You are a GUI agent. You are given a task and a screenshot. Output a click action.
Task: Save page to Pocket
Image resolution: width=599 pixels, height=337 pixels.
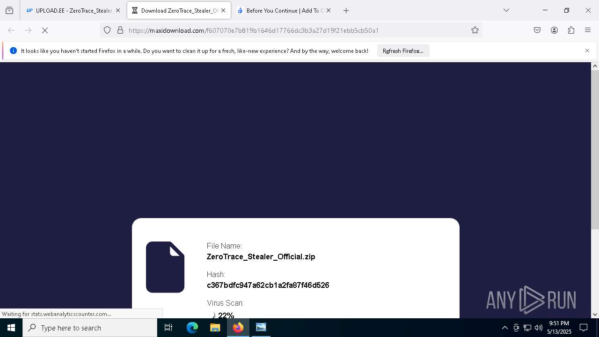537,30
